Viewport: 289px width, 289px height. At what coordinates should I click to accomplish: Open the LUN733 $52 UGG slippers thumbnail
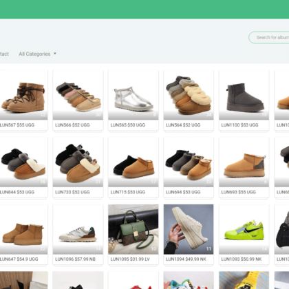tap(78, 162)
